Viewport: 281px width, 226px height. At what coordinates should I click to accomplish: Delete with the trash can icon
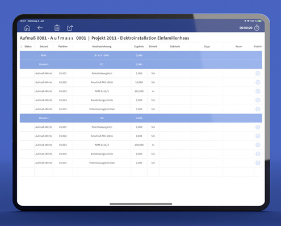tap(57, 28)
